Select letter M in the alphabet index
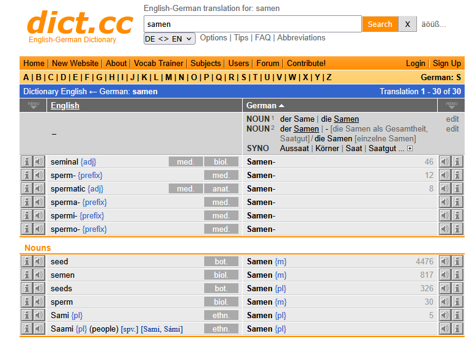The image size is (472, 342). pyautogui.click(x=169, y=78)
